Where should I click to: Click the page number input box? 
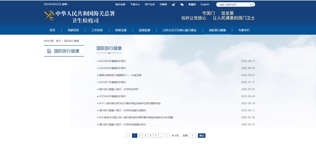click(x=192, y=136)
